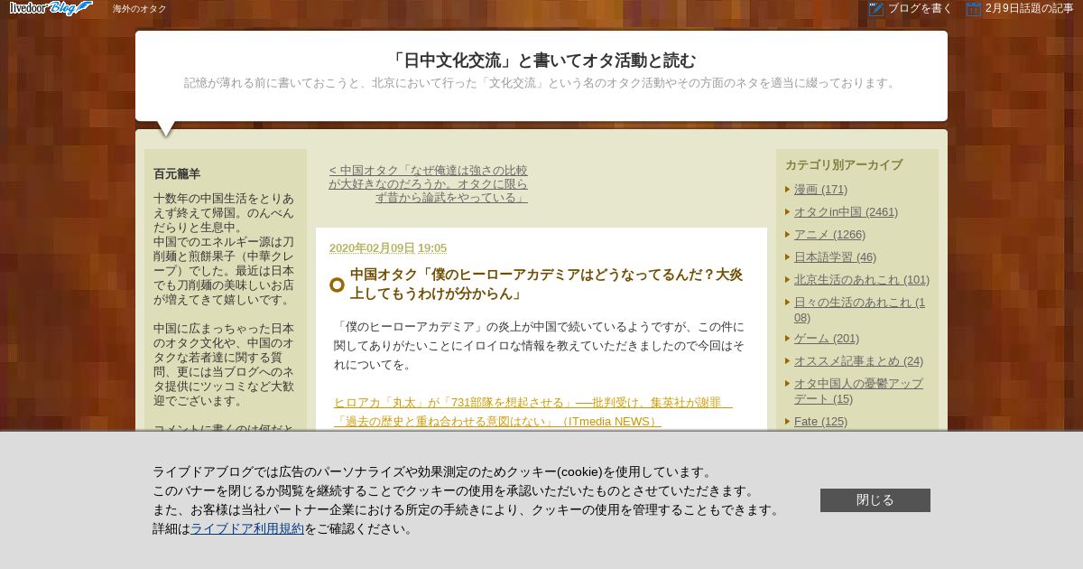Open Fate (125) category
The width and height of the screenshot is (1083, 569).
click(x=820, y=422)
